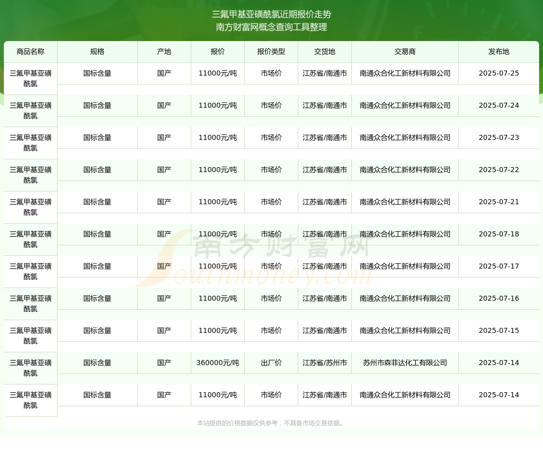The width and height of the screenshot is (543, 467).
Task: Click 南通众合化工新材料有限公司 in 2025-07-24 row
Action: [405, 105]
